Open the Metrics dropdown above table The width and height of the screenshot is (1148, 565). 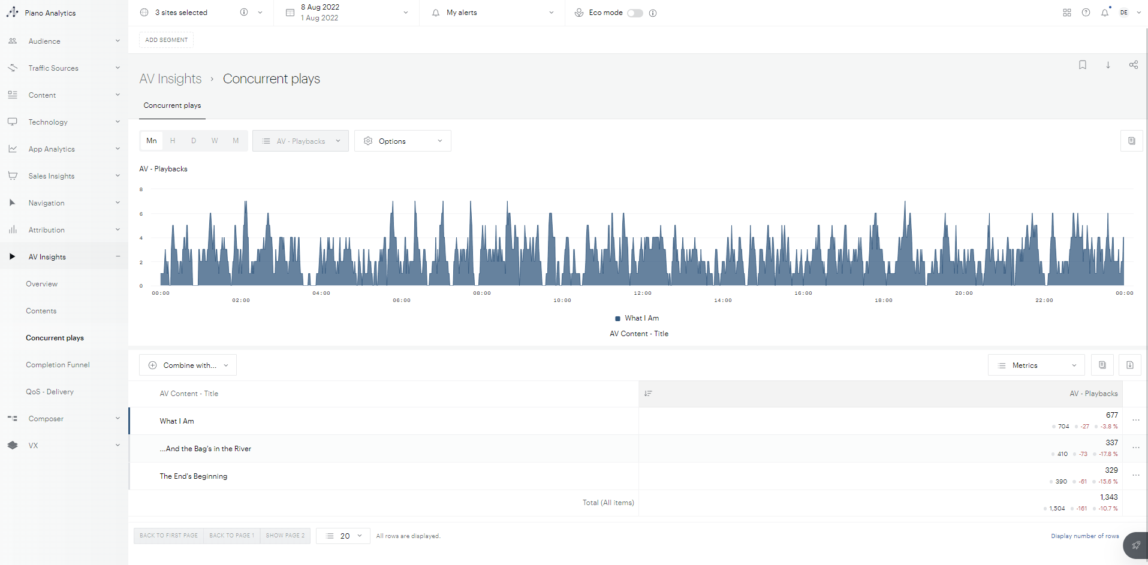tap(1036, 365)
